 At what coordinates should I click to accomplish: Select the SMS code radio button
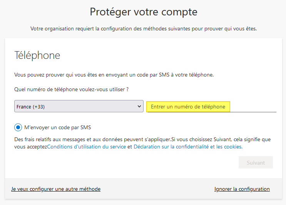[x=18, y=127]
